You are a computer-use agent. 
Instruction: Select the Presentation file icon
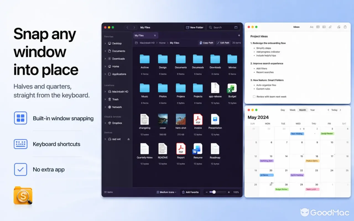click(x=215, y=119)
